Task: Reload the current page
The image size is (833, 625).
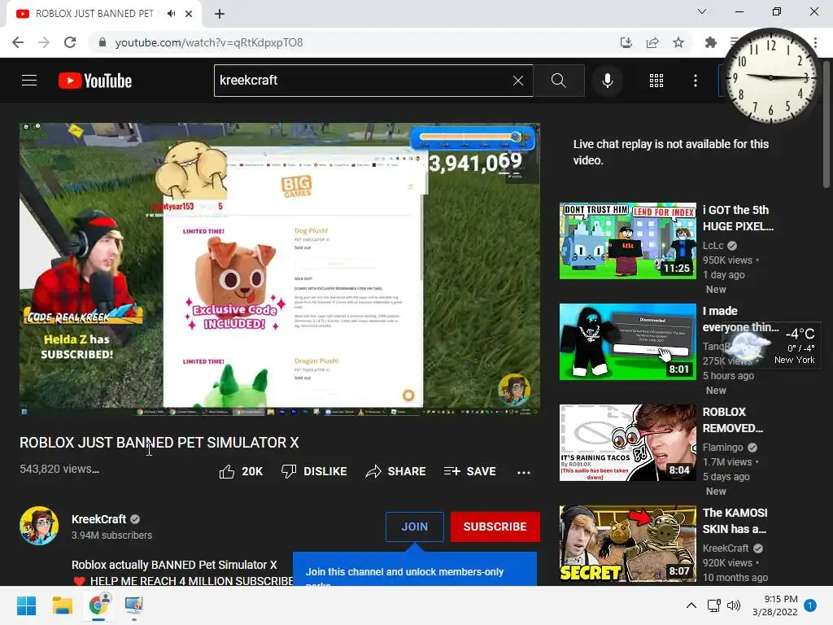Action: click(x=70, y=42)
